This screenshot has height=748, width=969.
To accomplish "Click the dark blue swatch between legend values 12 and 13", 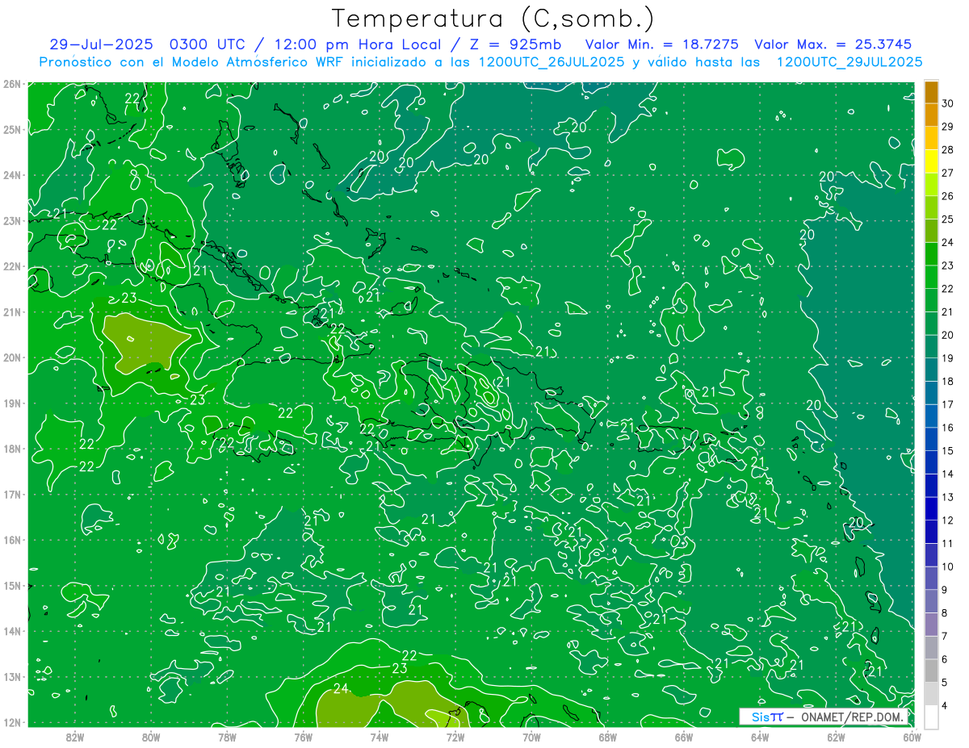I will pos(931,508).
